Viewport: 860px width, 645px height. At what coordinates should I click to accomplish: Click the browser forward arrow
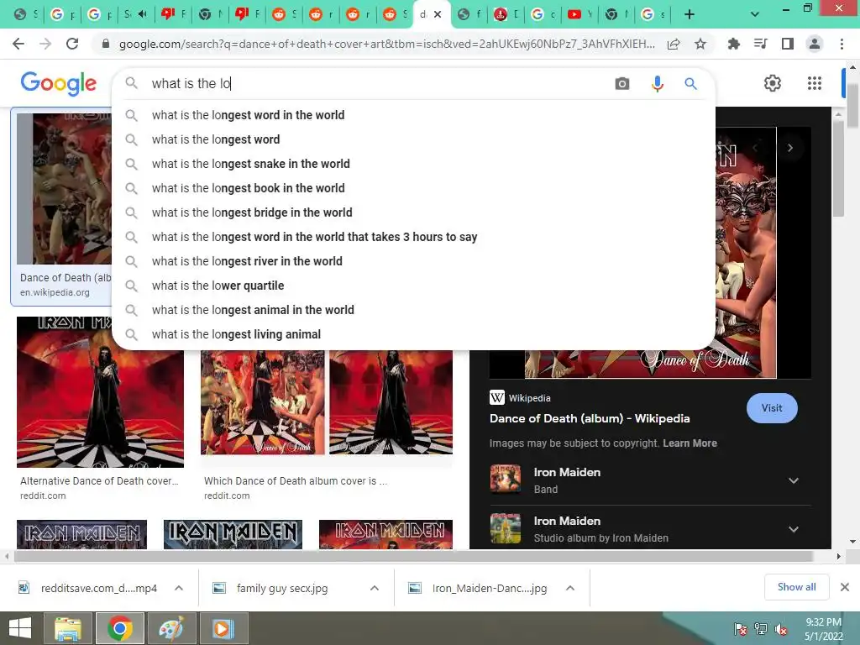(x=45, y=44)
